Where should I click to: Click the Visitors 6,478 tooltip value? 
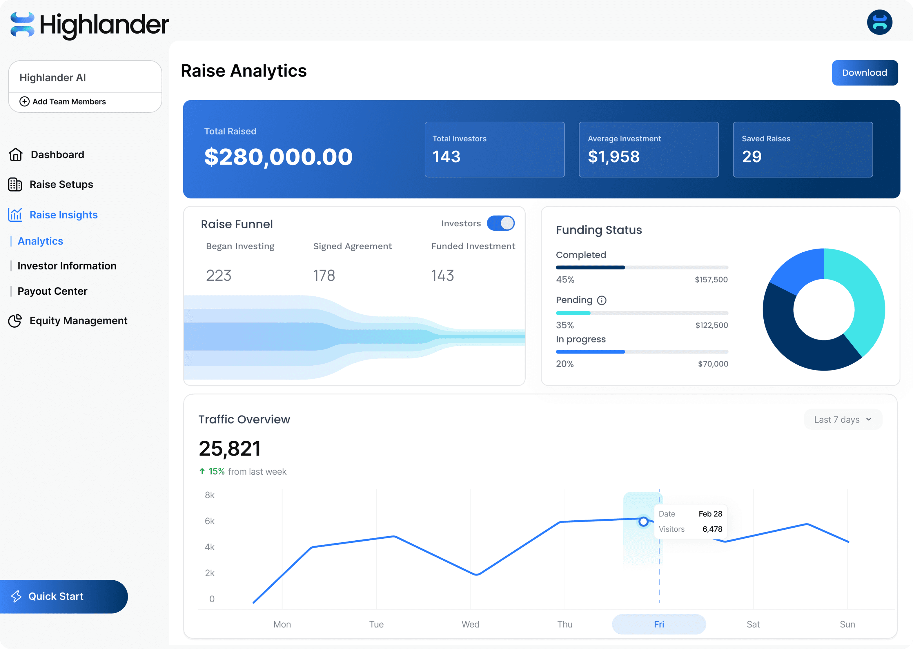pyautogui.click(x=712, y=529)
